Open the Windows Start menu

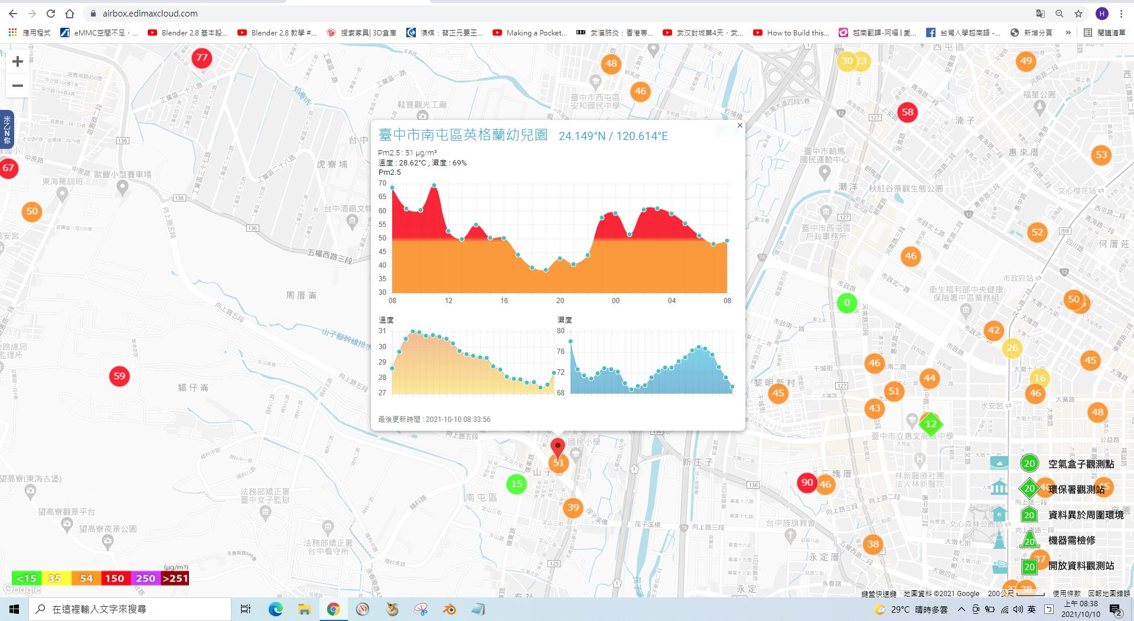point(14,609)
